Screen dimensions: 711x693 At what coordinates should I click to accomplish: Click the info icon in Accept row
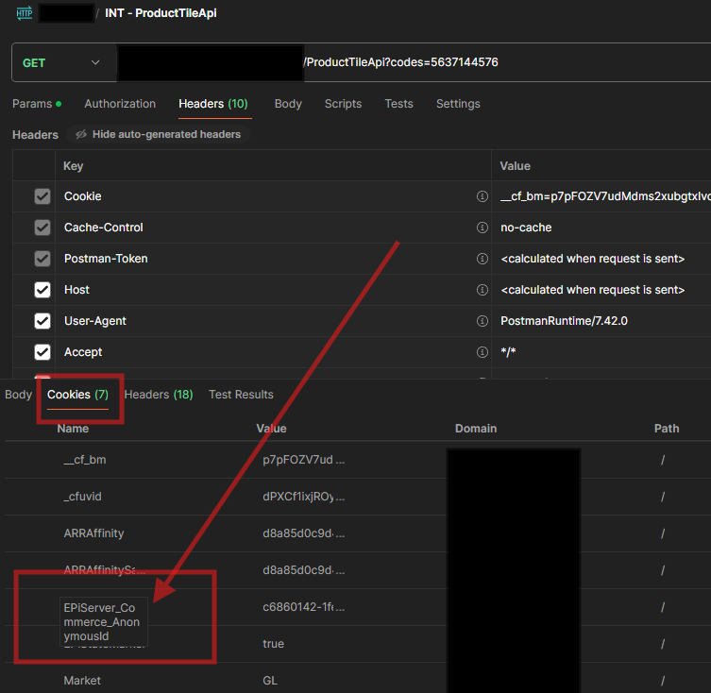(x=482, y=352)
